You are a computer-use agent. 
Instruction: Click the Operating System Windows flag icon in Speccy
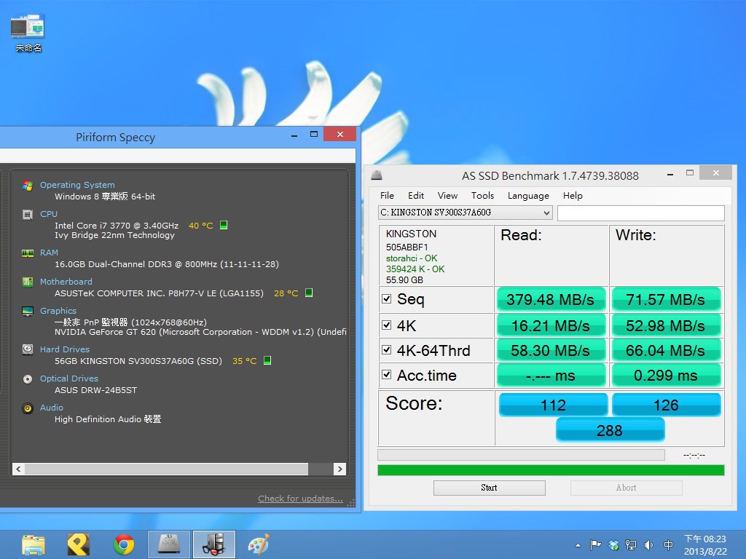pos(28,186)
